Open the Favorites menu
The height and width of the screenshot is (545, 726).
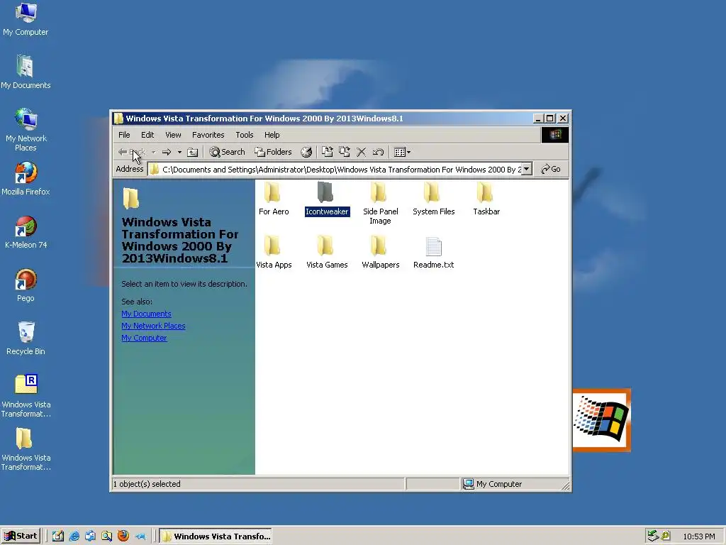[208, 135]
